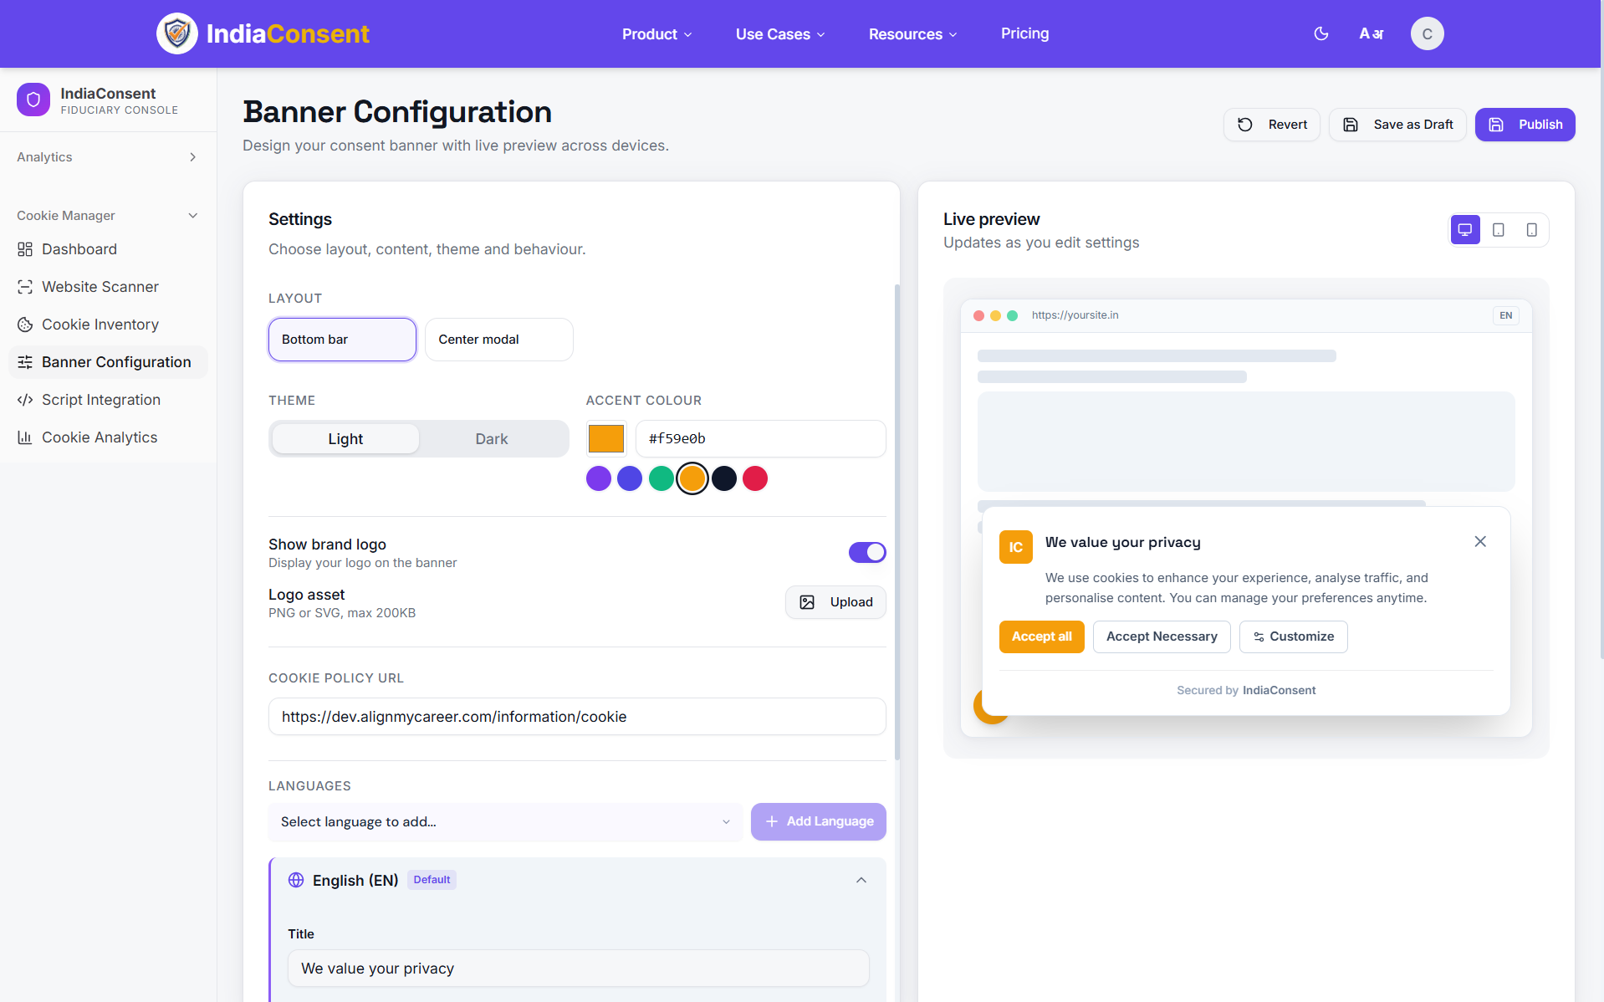Open Website Scanner page

click(108, 287)
